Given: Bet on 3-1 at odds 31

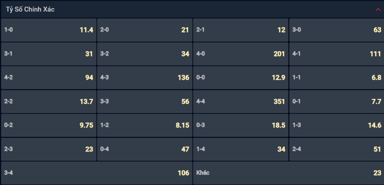Looking at the screenshot, I should pyautogui.click(x=49, y=54).
